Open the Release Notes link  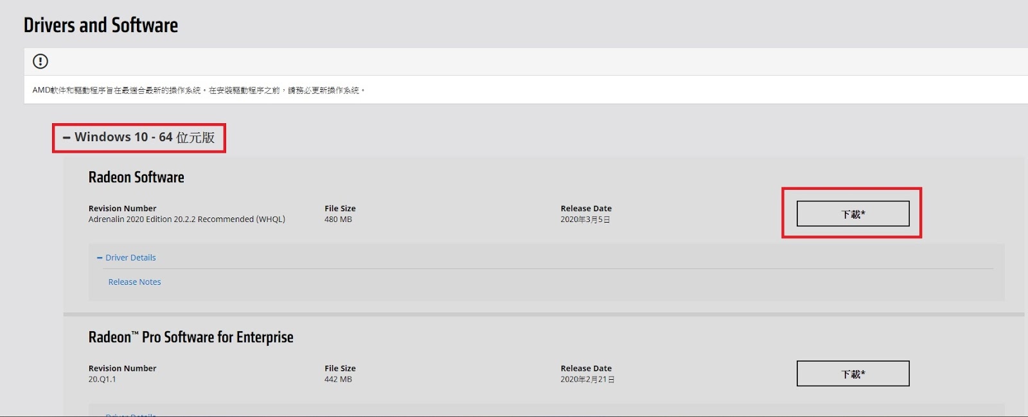tap(134, 282)
